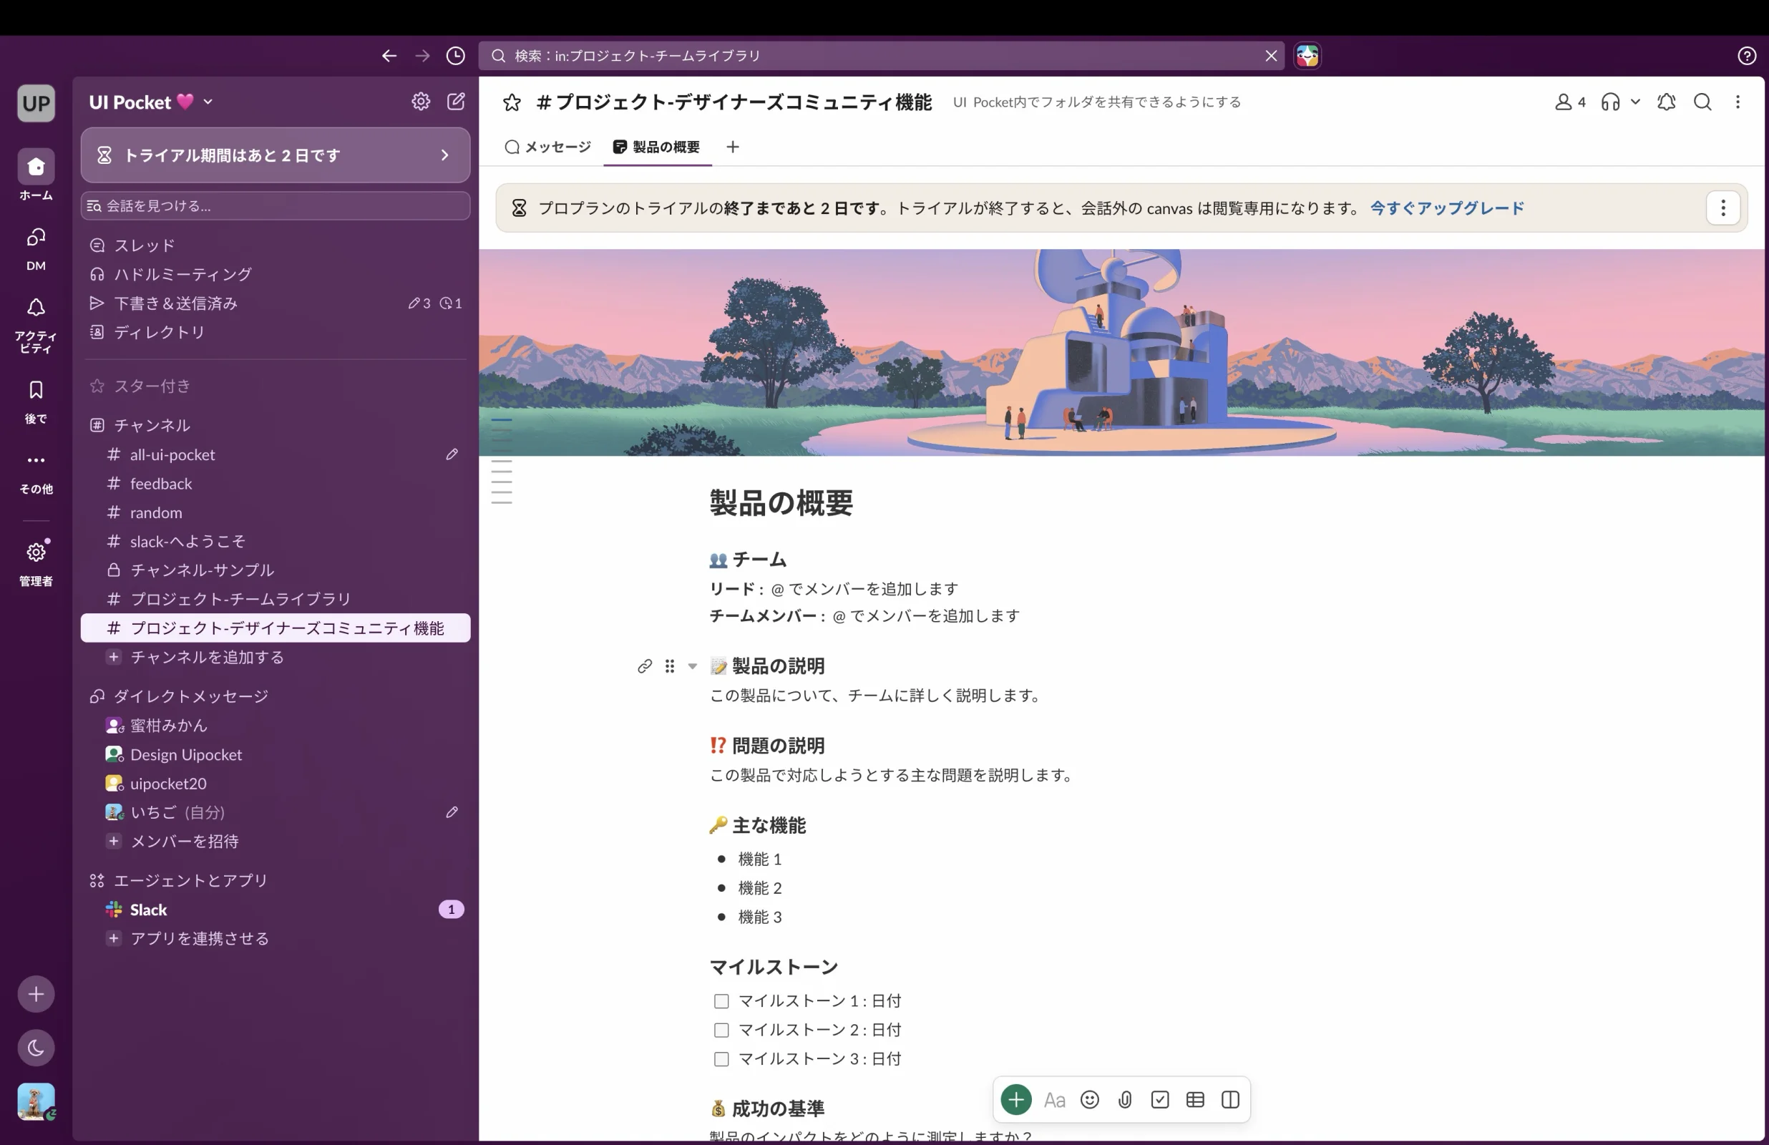Open DM with Design Uipocket
The width and height of the screenshot is (1769, 1145).
(x=275, y=755)
